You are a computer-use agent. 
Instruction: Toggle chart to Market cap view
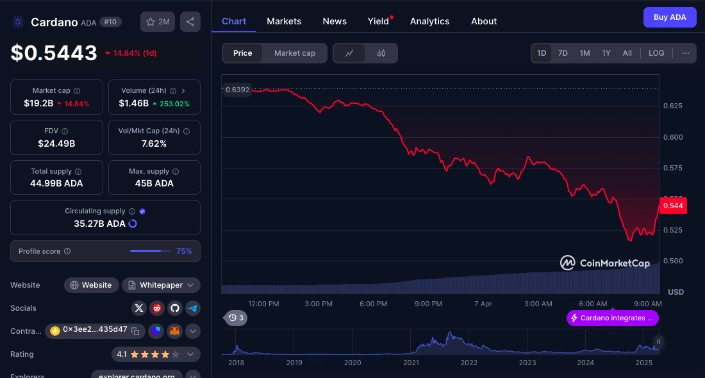[295, 53]
